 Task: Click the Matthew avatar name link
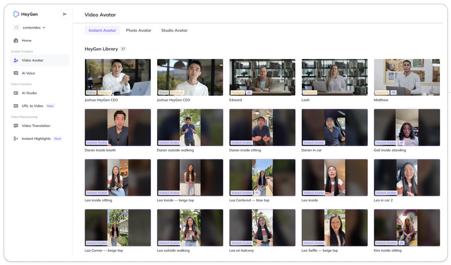click(x=381, y=100)
